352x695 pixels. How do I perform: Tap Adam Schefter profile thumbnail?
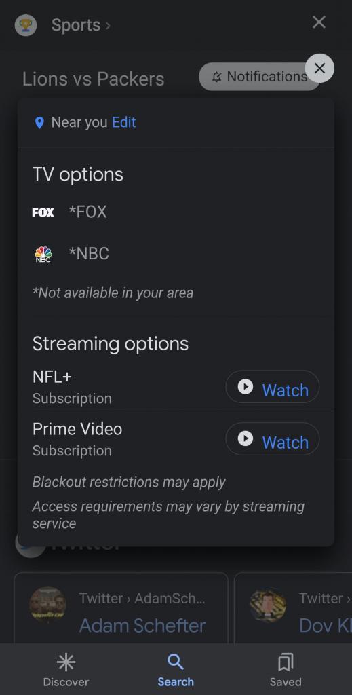[48, 605]
